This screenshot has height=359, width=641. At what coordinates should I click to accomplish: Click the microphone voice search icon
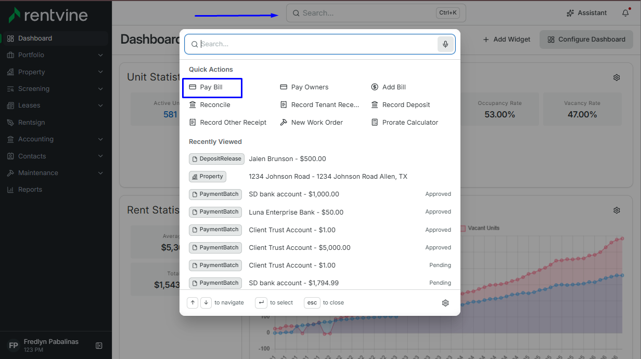click(x=445, y=44)
